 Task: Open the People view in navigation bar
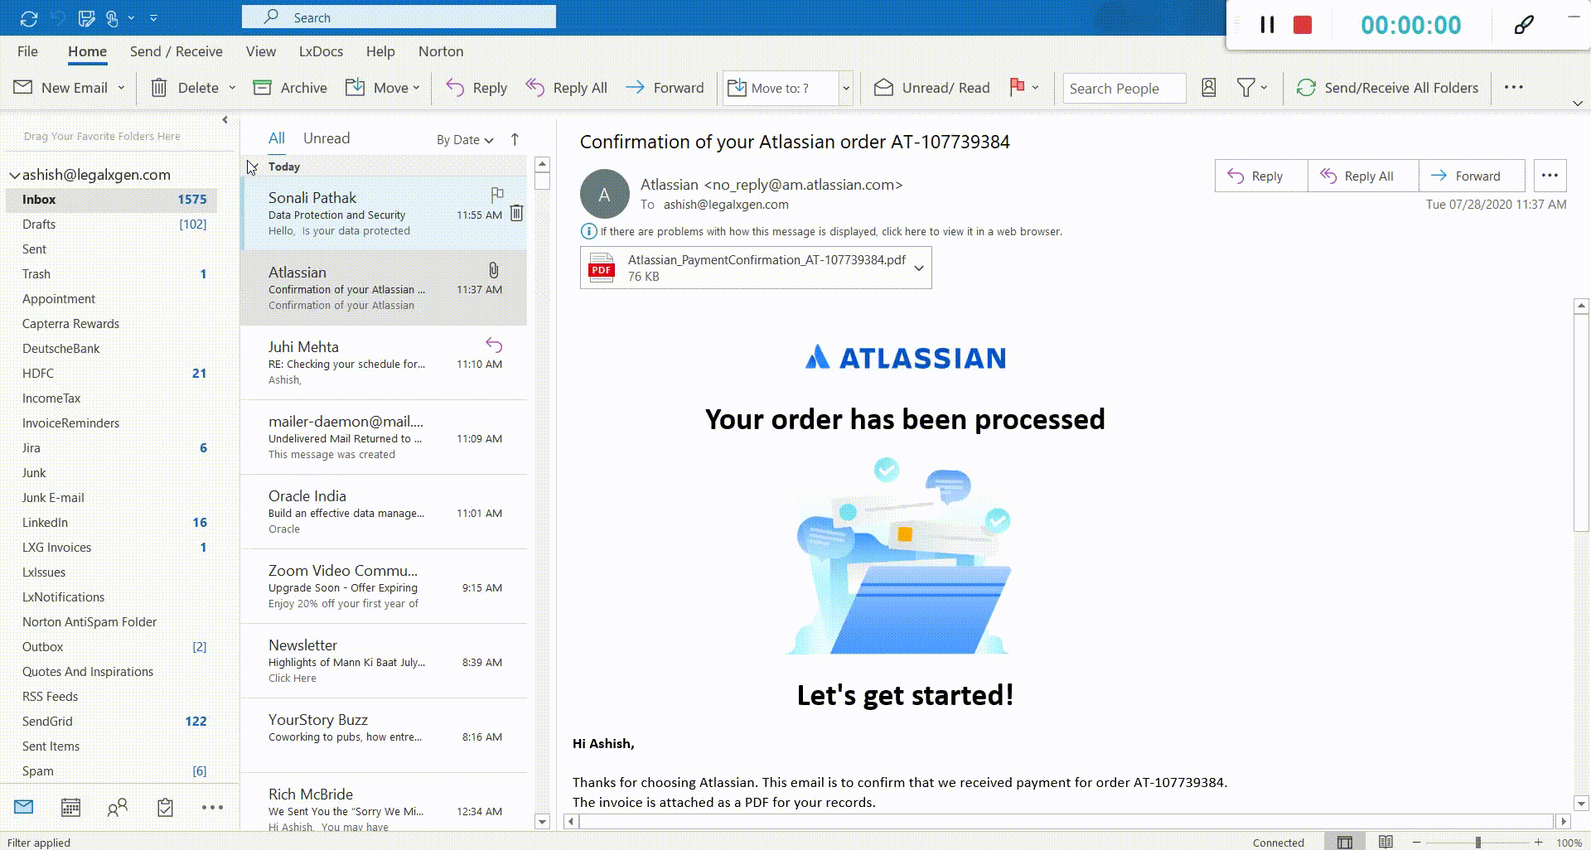[118, 807]
